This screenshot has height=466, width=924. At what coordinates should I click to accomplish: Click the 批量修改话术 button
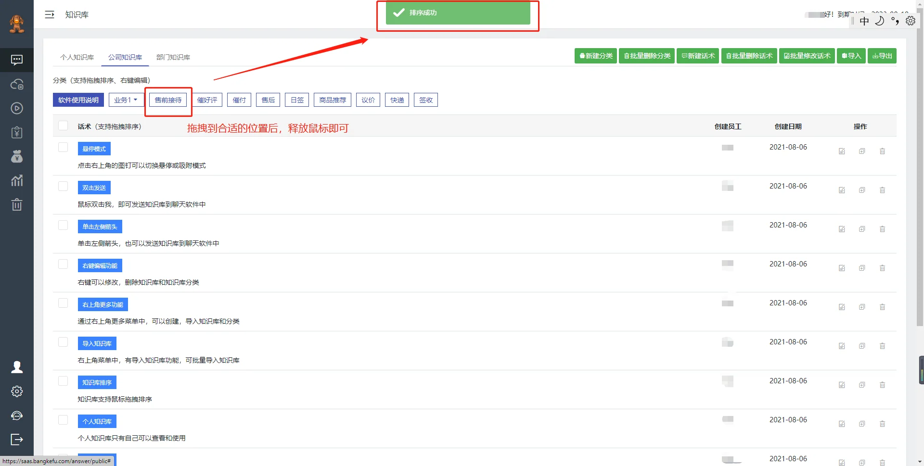(x=807, y=56)
